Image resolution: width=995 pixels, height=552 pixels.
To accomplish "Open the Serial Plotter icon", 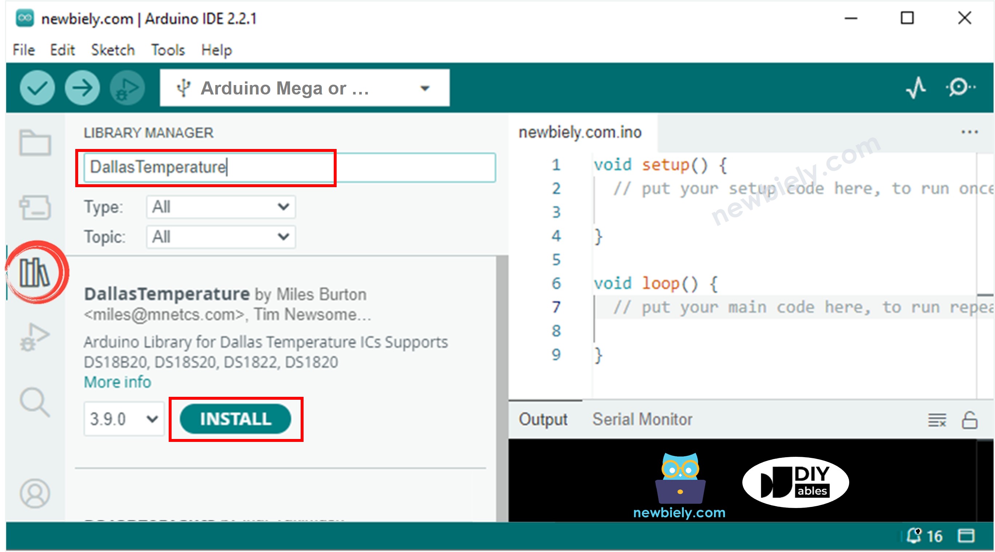I will 916,88.
